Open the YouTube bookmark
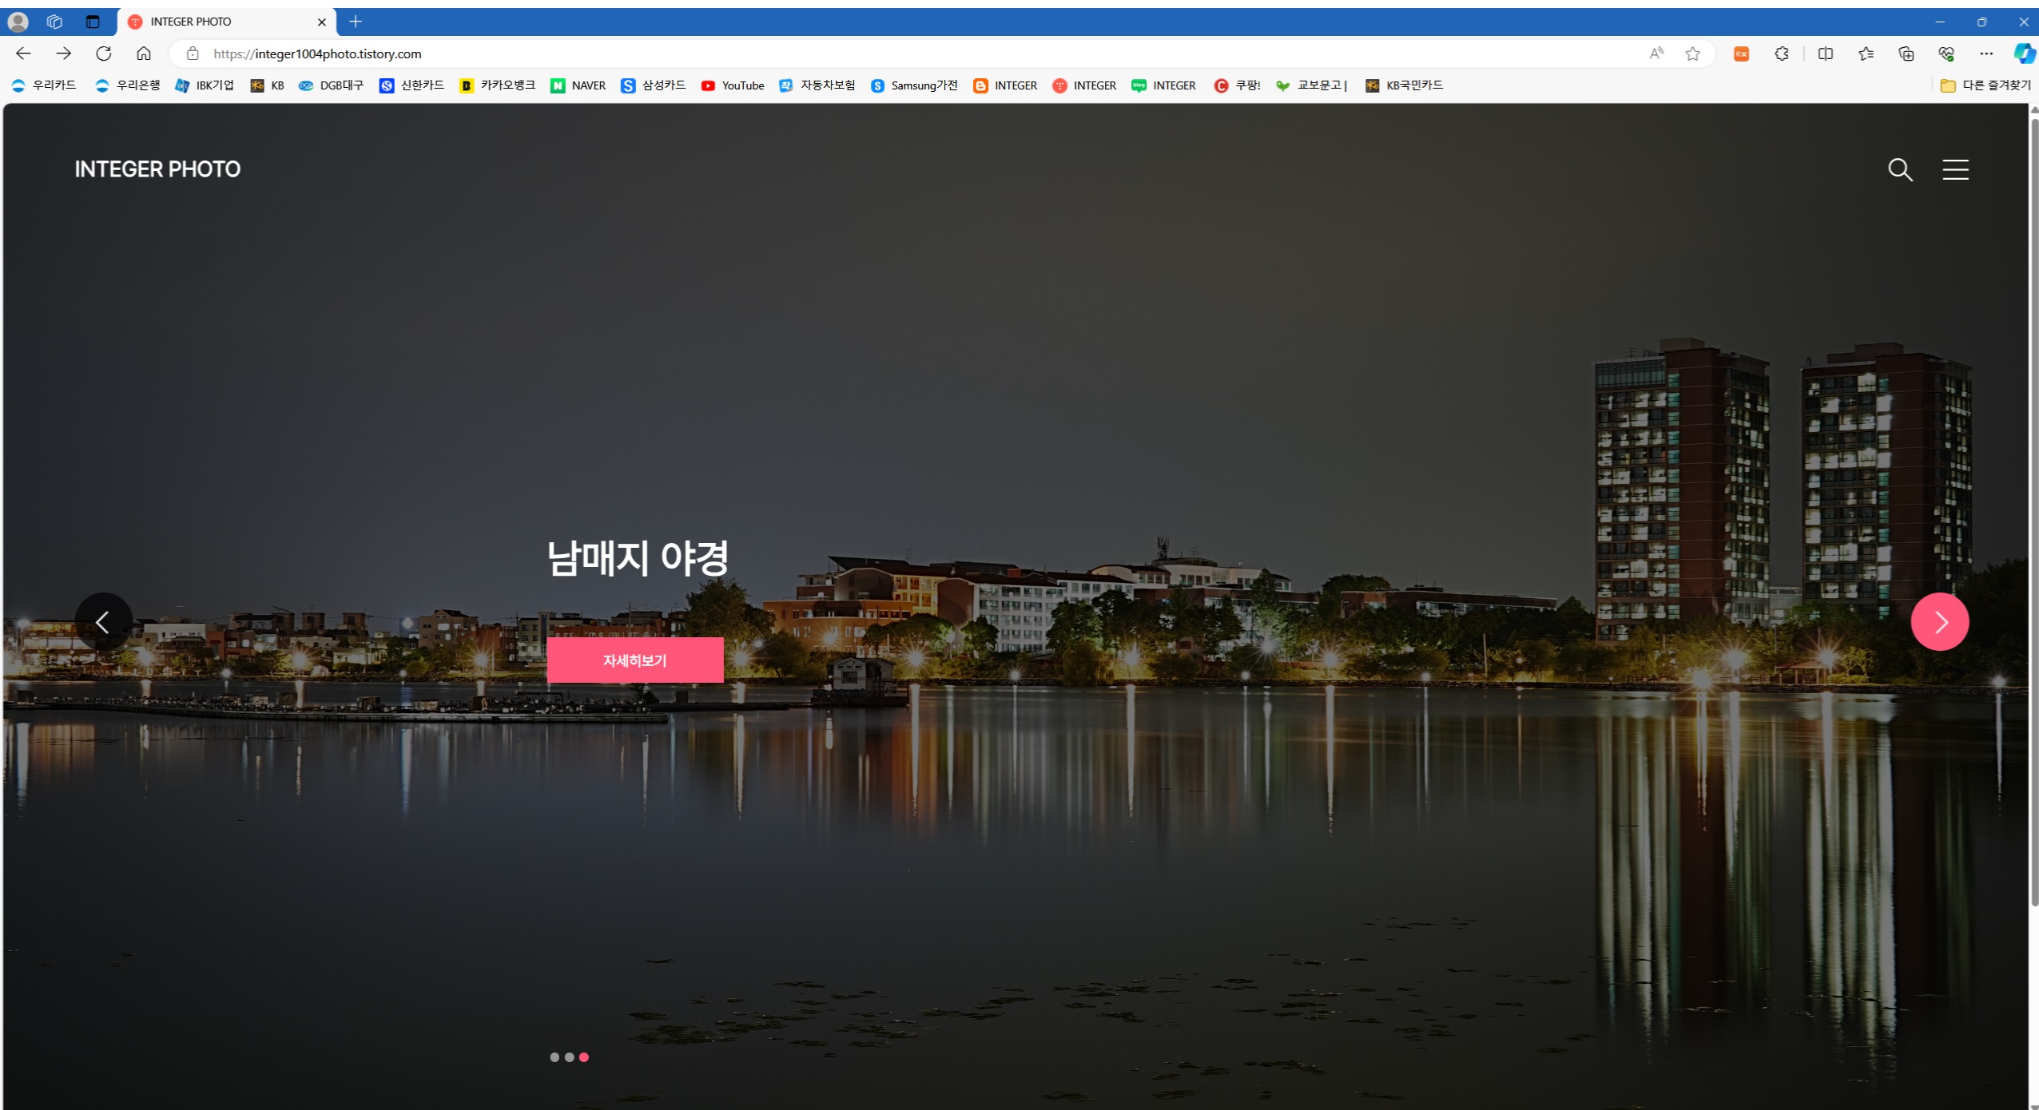 pos(733,85)
